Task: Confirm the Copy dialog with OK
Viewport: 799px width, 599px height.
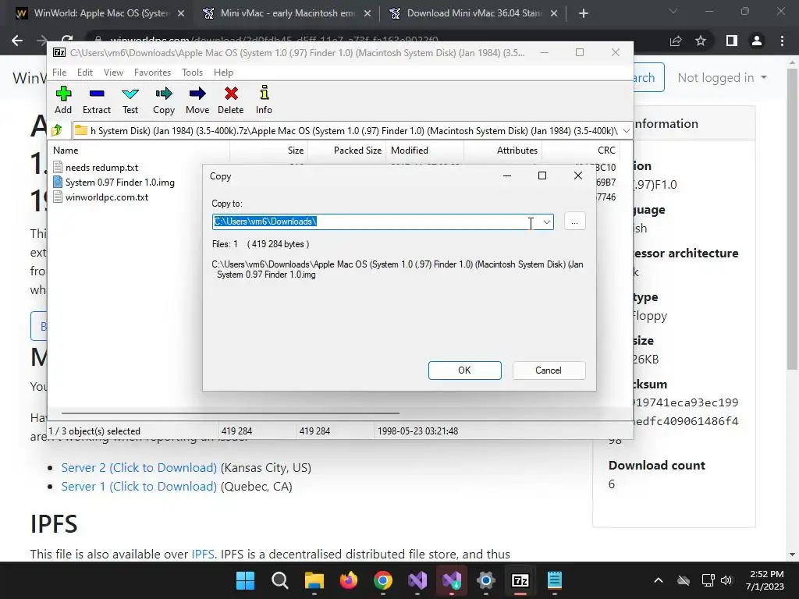Action: click(465, 370)
